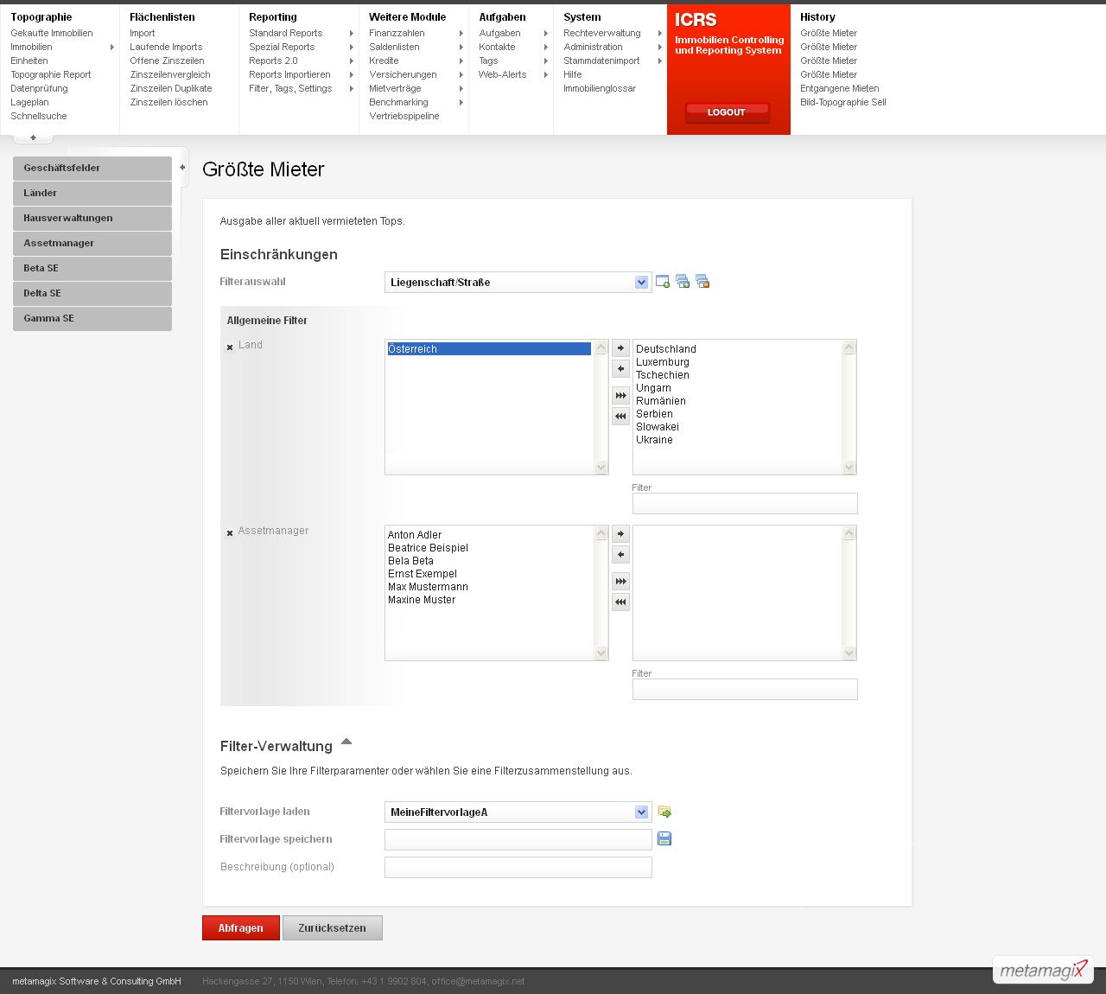
Task: Click the Land Filter text field
Action: (745, 503)
